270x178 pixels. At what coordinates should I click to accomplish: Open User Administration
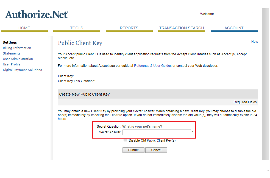click(x=18, y=59)
